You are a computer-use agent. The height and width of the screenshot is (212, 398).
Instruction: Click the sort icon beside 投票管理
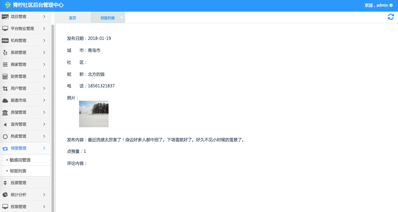coord(5,183)
